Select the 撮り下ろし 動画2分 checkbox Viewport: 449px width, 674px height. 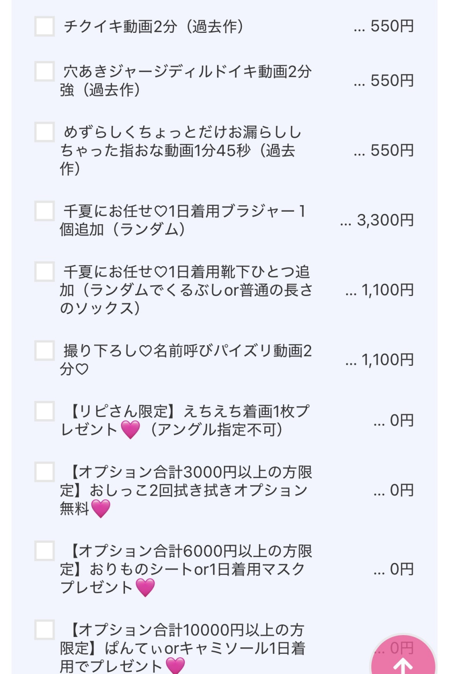[45, 350]
